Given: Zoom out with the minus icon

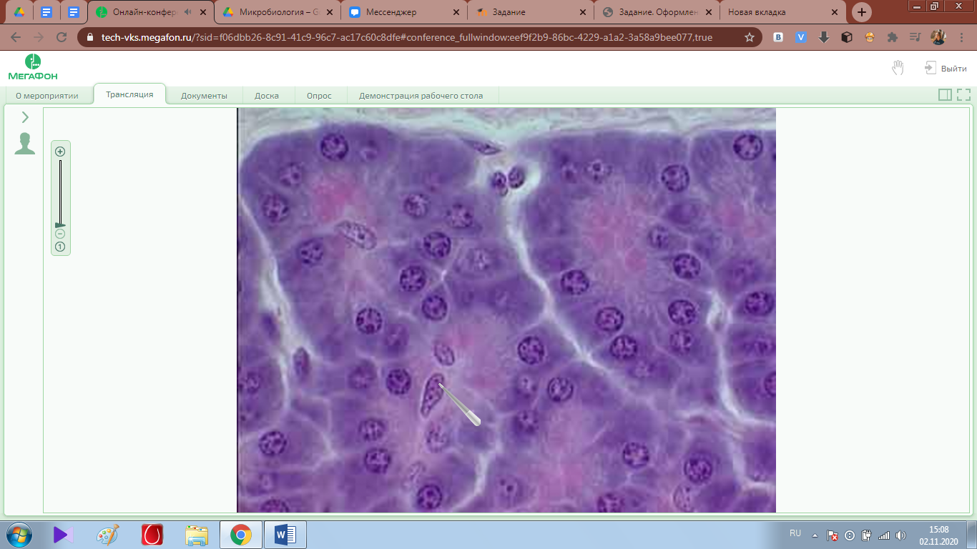Looking at the screenshot, I should (60, 234).
